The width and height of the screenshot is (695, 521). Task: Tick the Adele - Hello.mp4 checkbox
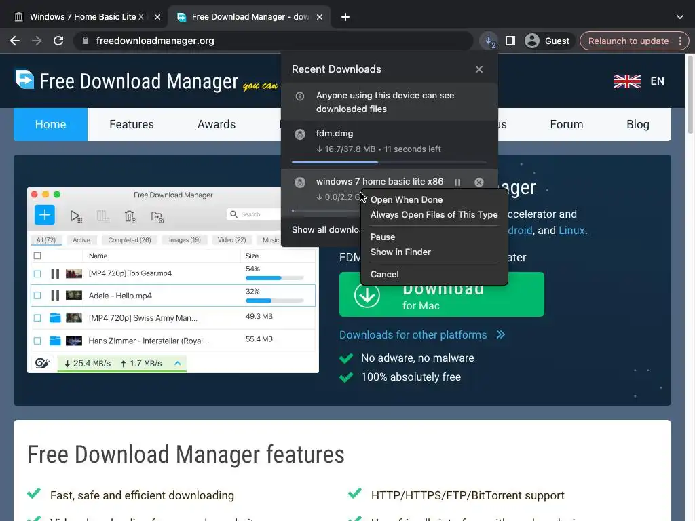37,296
